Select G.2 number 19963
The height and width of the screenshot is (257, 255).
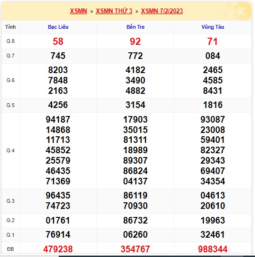coord(213,220)
